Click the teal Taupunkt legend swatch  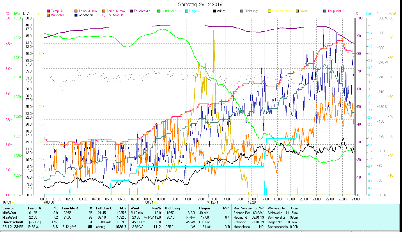coord(325,11)
